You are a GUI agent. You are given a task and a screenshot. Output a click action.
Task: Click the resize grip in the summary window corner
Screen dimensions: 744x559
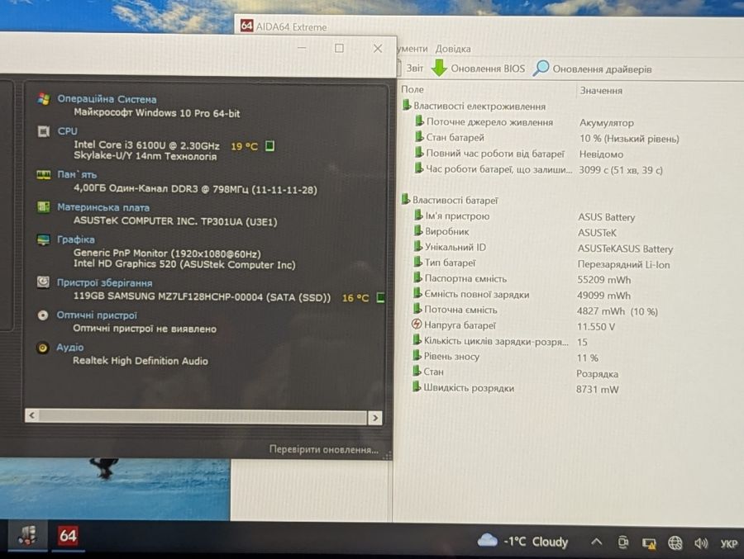tap(387, 456)
